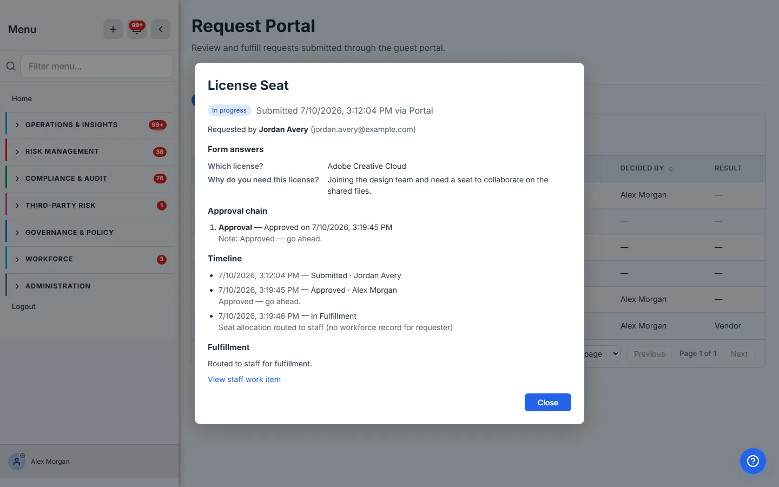Expand the Operations & Insights chevron
The height and width of the screenshot is (487, 779).
coord(17,125)
